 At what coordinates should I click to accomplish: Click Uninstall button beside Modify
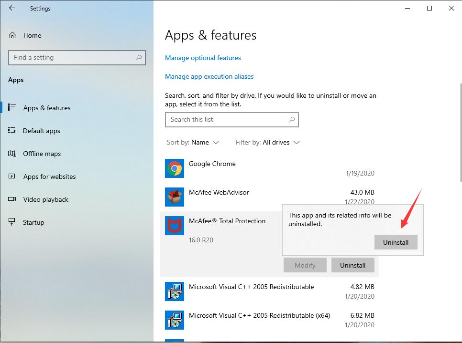click(352, 265)
